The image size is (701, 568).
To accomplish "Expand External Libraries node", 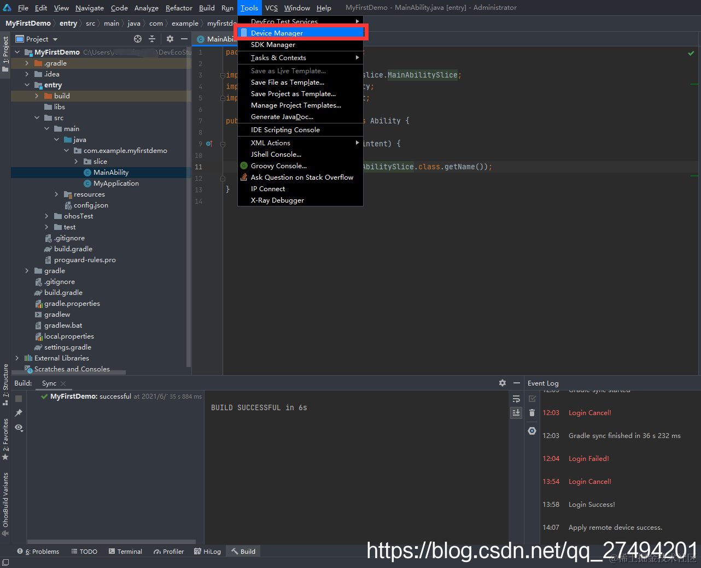I will coord(17,358).
